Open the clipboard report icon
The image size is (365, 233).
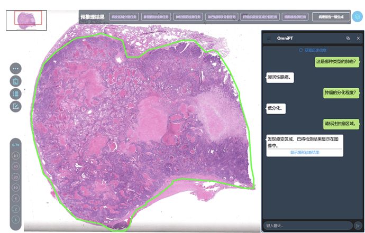pyautogui.click(x=15, y=81)
